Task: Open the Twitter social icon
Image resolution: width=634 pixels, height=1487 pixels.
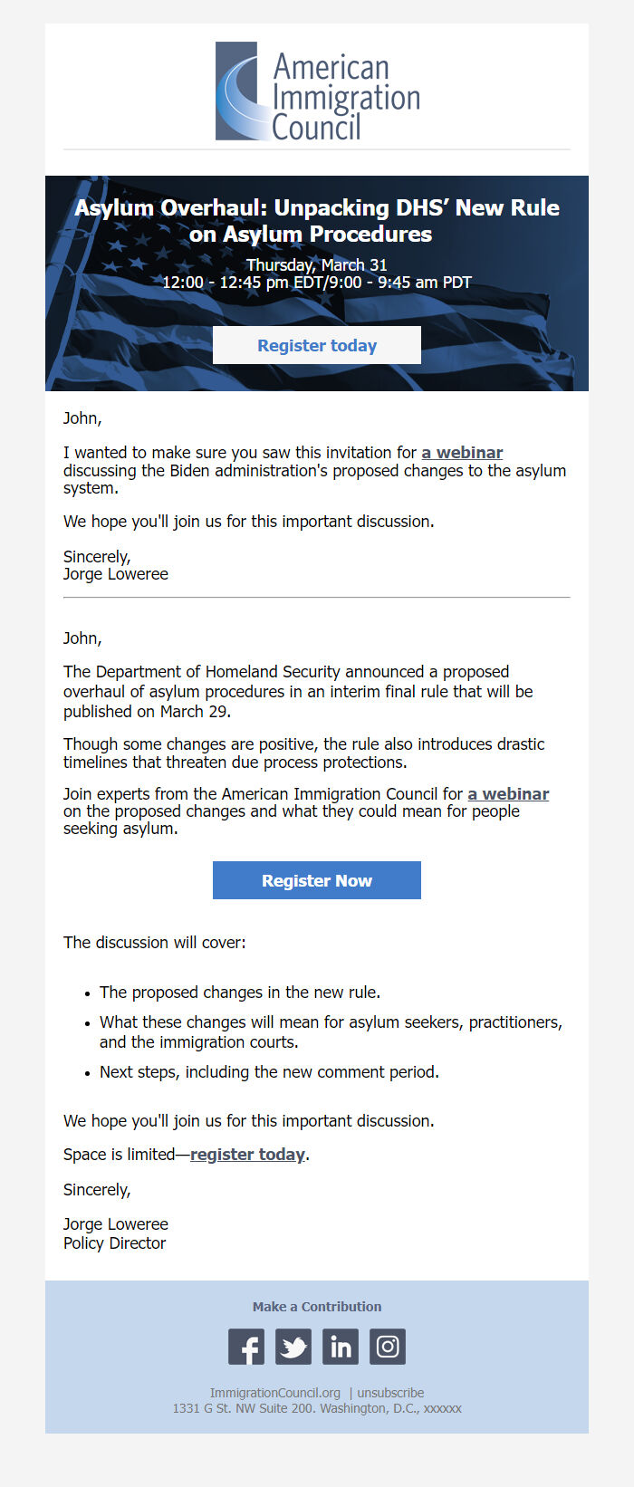Action: 293,1347
